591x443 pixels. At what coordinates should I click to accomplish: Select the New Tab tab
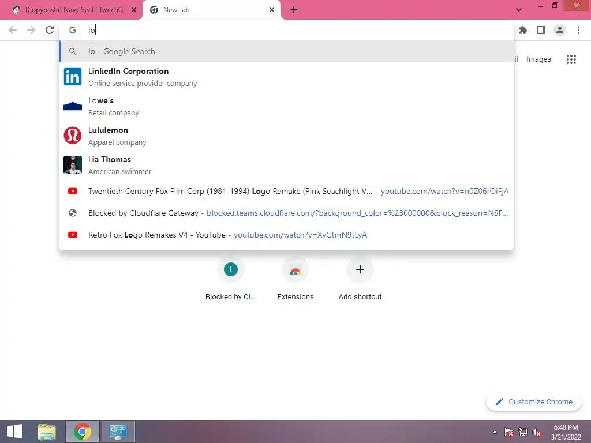point(211,10)
